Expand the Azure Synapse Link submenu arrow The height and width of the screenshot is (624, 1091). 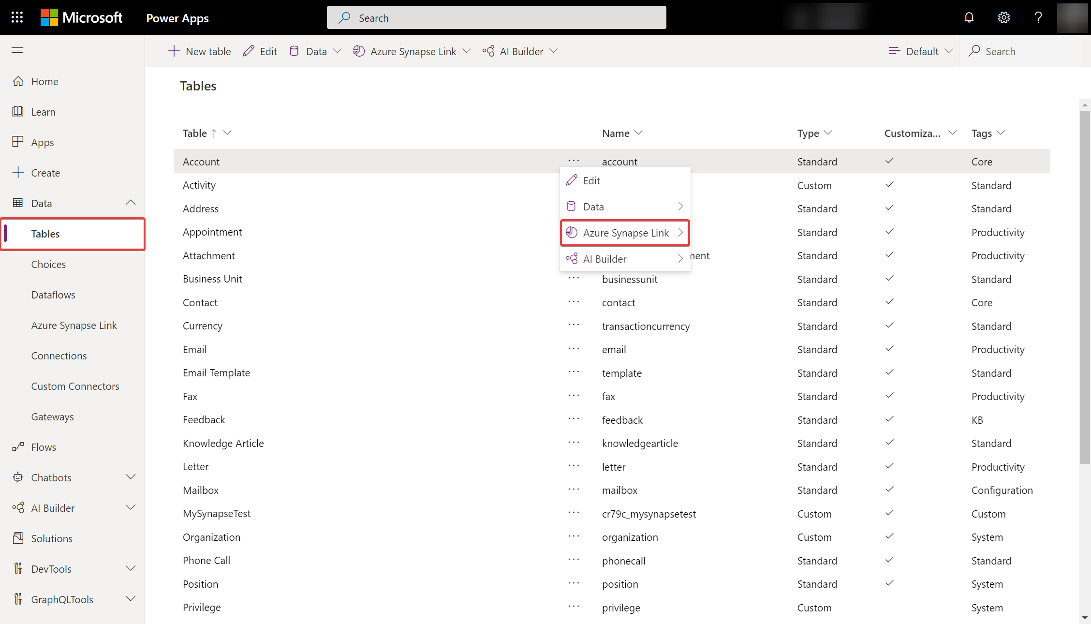[x=679, y=232]
